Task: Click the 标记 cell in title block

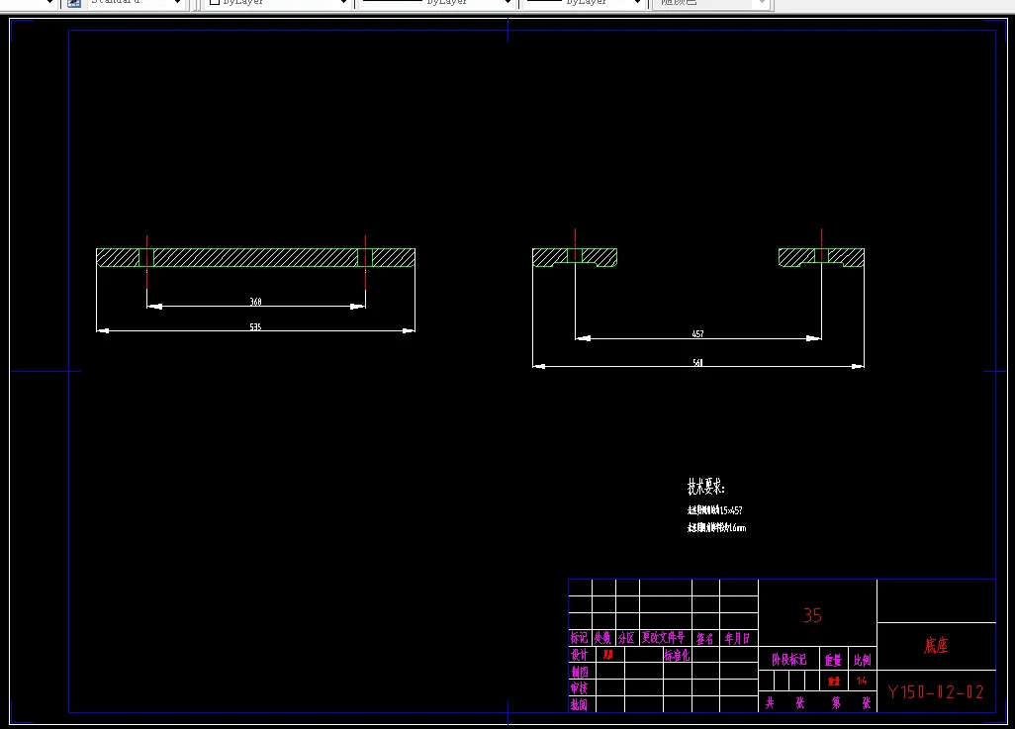Action: point(580,638)
